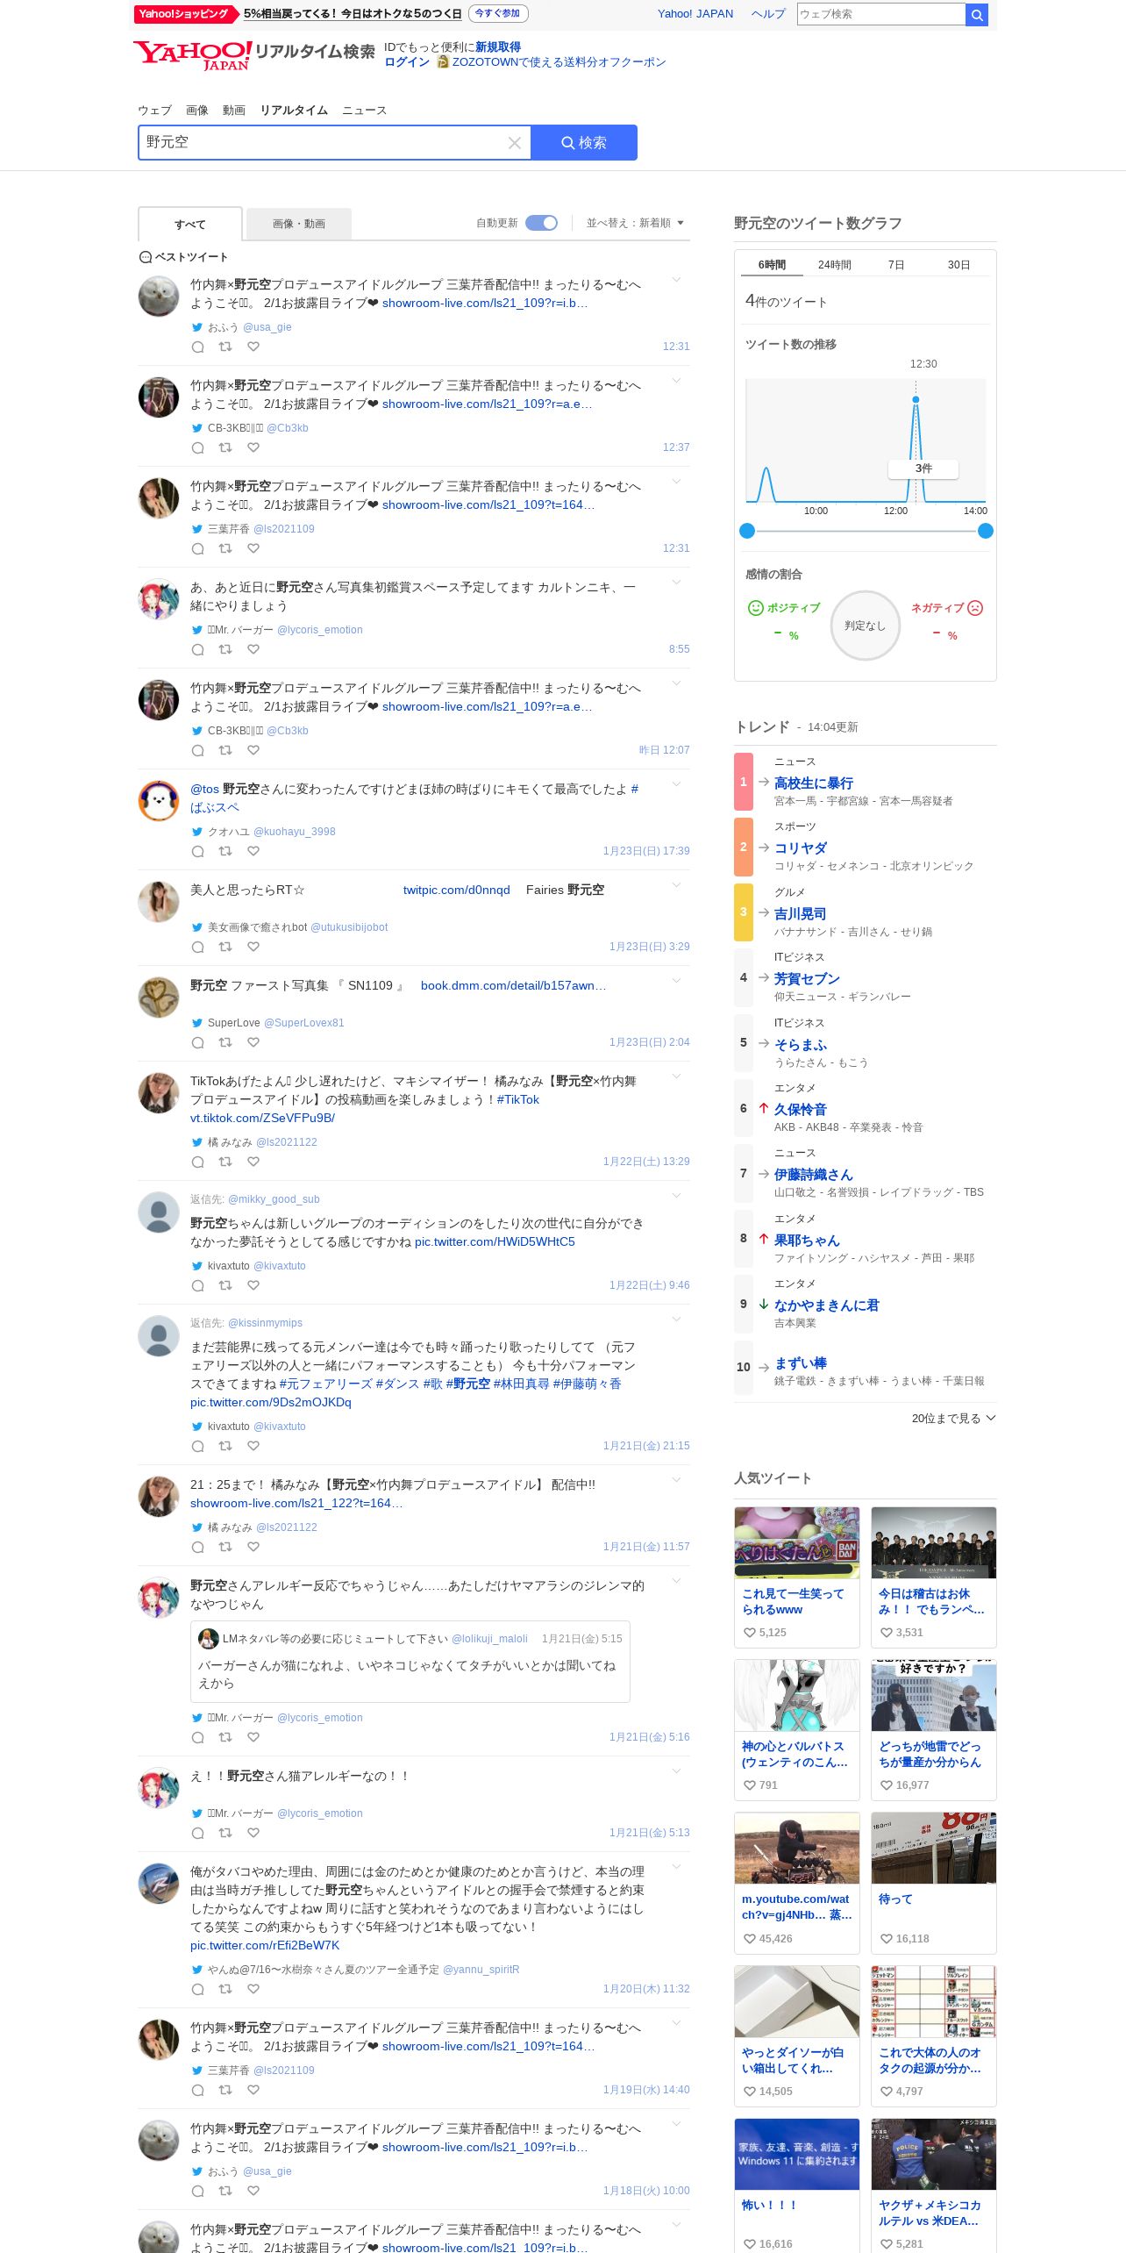Click the blue 検索 button

click(584, 143)
